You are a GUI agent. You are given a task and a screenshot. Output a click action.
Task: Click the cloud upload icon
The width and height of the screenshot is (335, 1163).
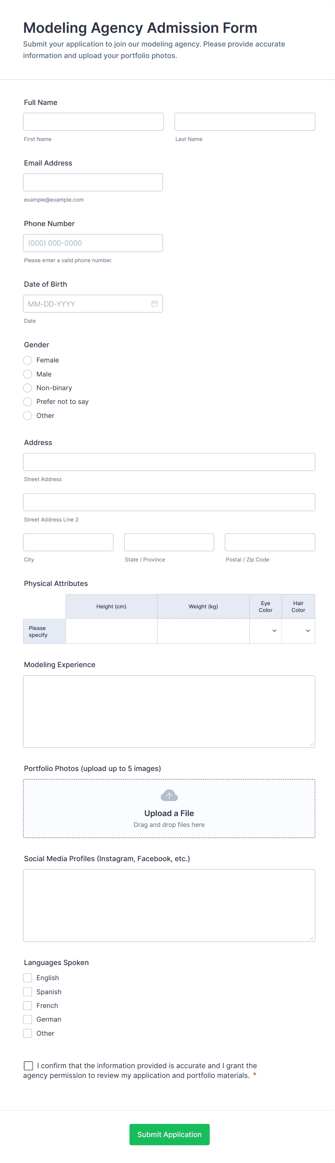point(169,795)
